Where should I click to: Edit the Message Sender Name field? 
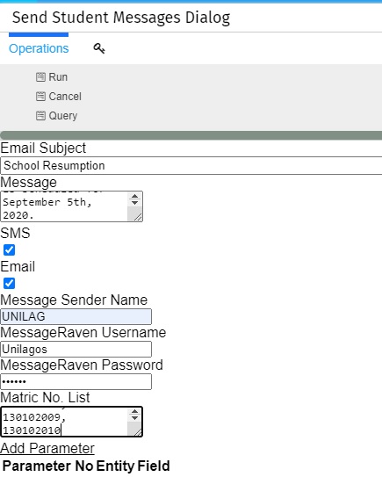point(76,316)
